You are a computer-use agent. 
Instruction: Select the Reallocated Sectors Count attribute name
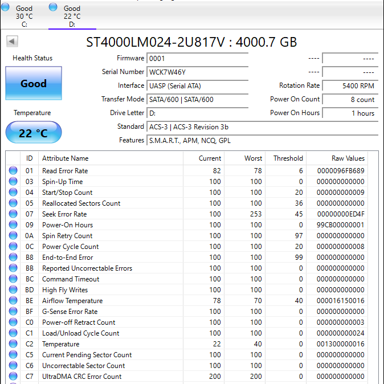[81, 203]
